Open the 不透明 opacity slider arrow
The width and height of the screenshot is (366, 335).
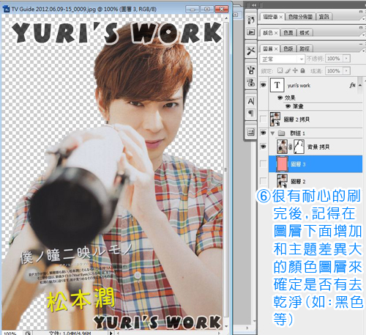(x=346, y=59)
